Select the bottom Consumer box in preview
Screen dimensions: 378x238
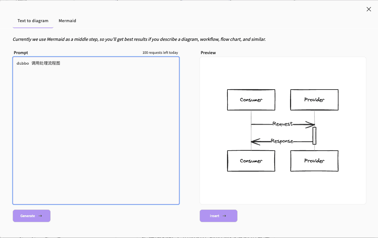point(251,161)
